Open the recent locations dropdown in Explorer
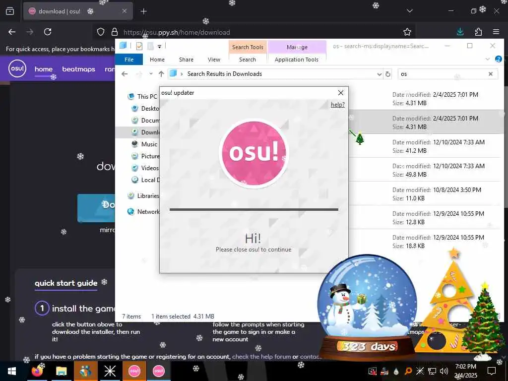The image size is (508, 381). coord(151,74)
